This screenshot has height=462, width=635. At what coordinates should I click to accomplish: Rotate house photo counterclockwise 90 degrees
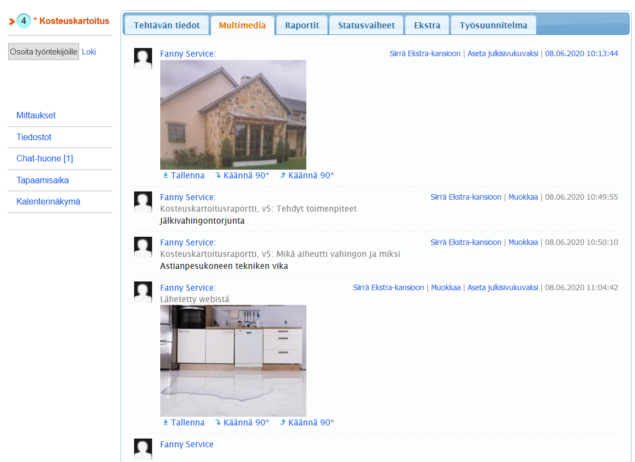[x=307, y=176]
